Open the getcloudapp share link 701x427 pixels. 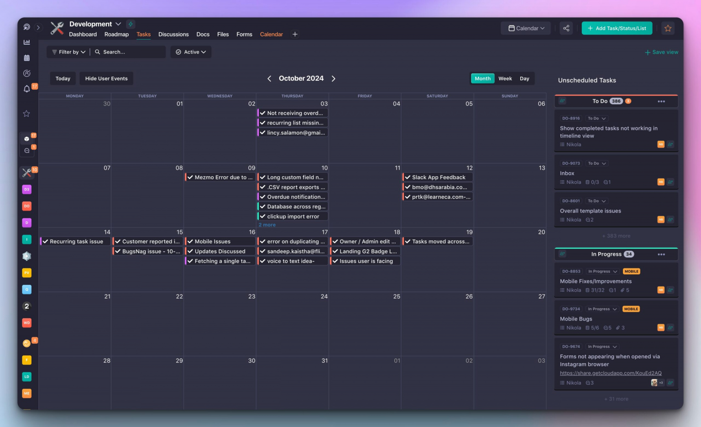click(611, 373)
